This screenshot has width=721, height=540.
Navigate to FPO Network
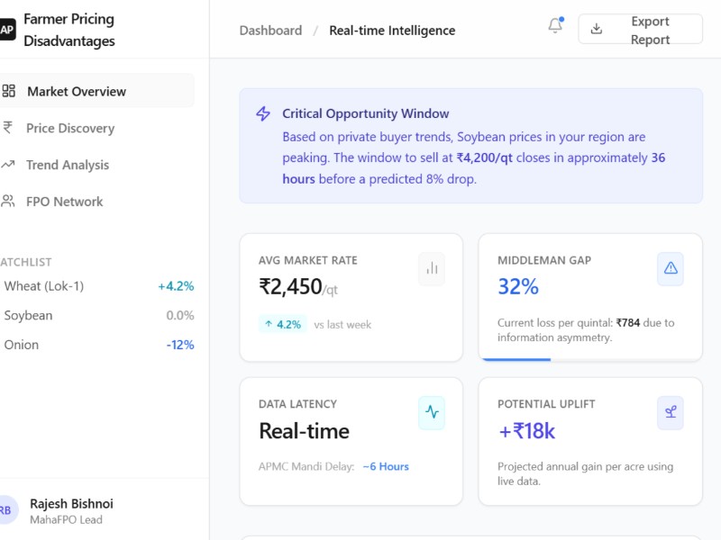65,202
